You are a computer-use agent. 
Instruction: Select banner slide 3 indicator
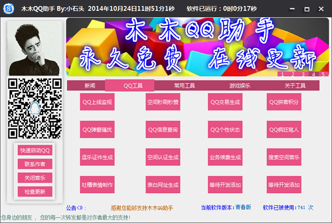303,74
